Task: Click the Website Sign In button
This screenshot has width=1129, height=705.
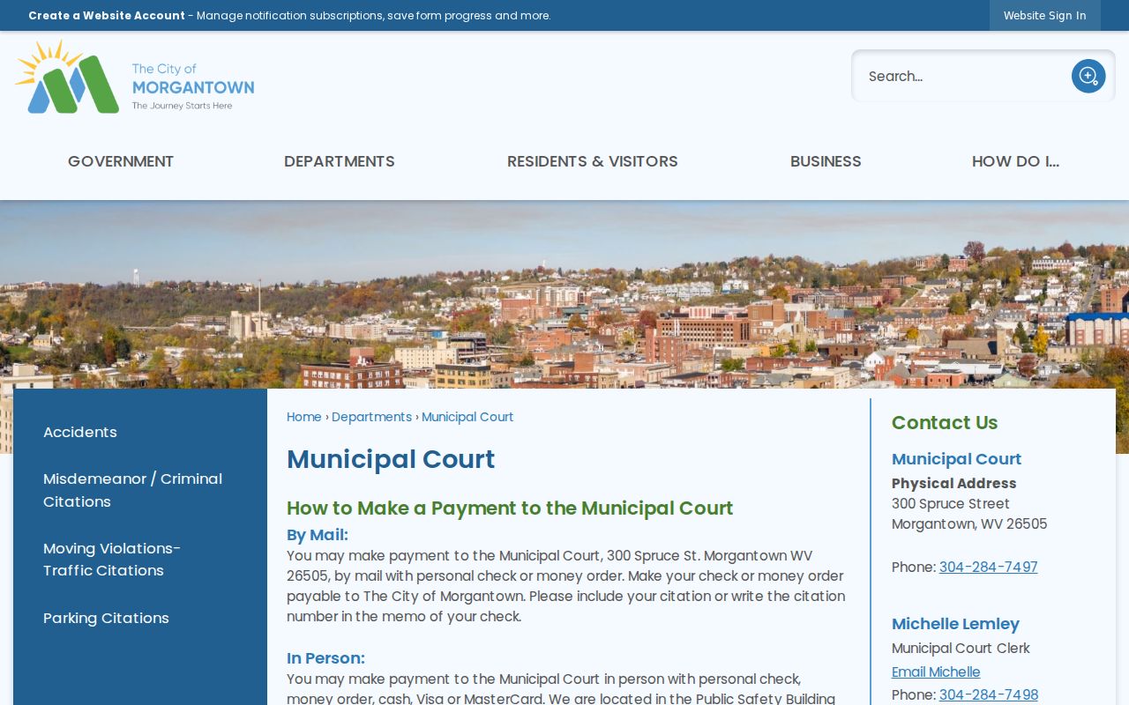Action: (1045, 15)
